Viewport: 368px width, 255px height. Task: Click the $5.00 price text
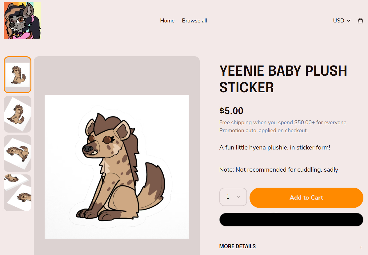(231, 111)
